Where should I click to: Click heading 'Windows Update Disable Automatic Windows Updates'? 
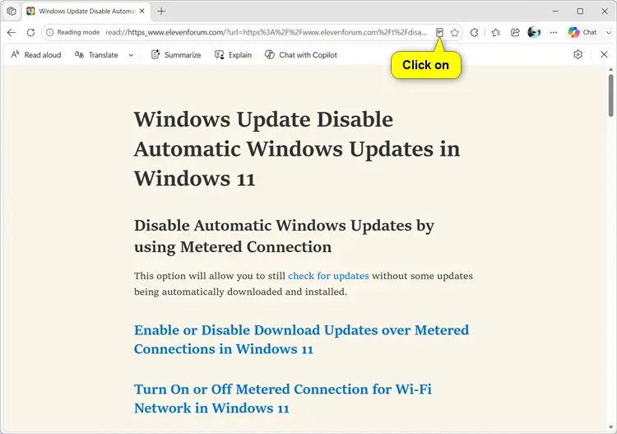pyautogui.click(x=297, y=149)
